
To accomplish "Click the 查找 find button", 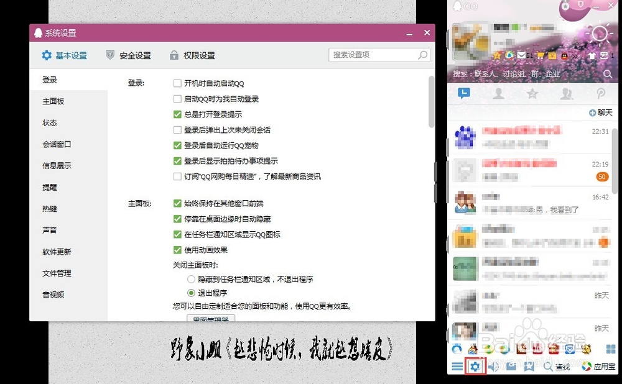I will click(557, 367).
